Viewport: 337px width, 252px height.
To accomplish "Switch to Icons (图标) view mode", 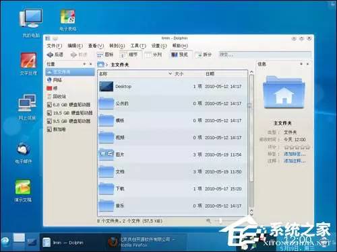I will pyautogui.click(x=105, y=54).
